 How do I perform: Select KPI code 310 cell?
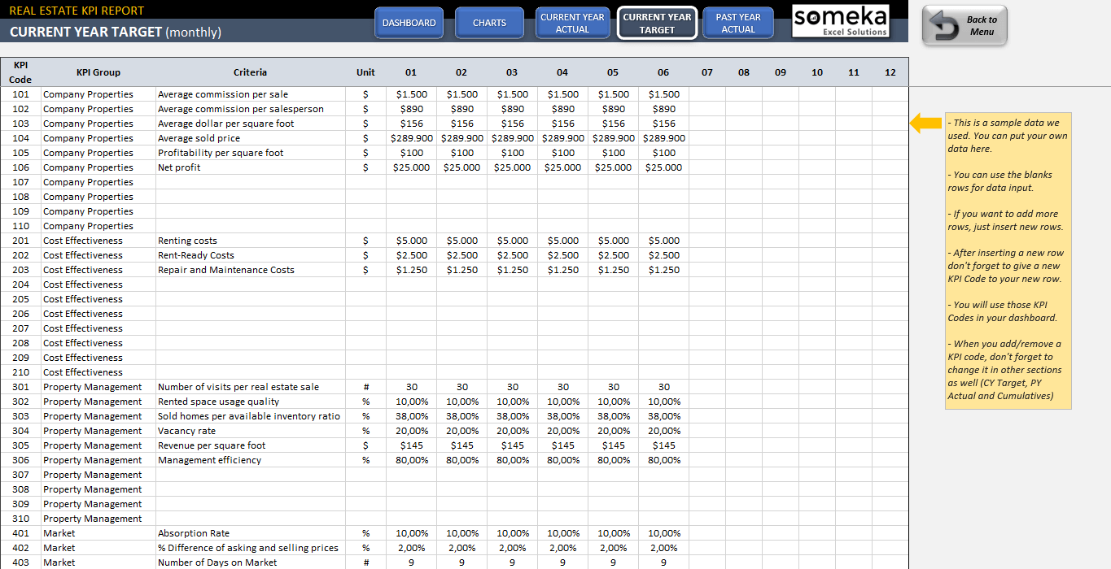click(20, 519)
